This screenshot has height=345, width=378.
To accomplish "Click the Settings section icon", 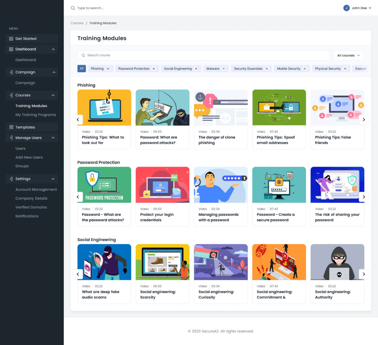I will coord(11,179).
